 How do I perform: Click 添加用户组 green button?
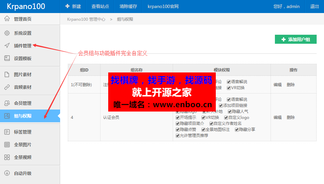[x=296, y=39]
